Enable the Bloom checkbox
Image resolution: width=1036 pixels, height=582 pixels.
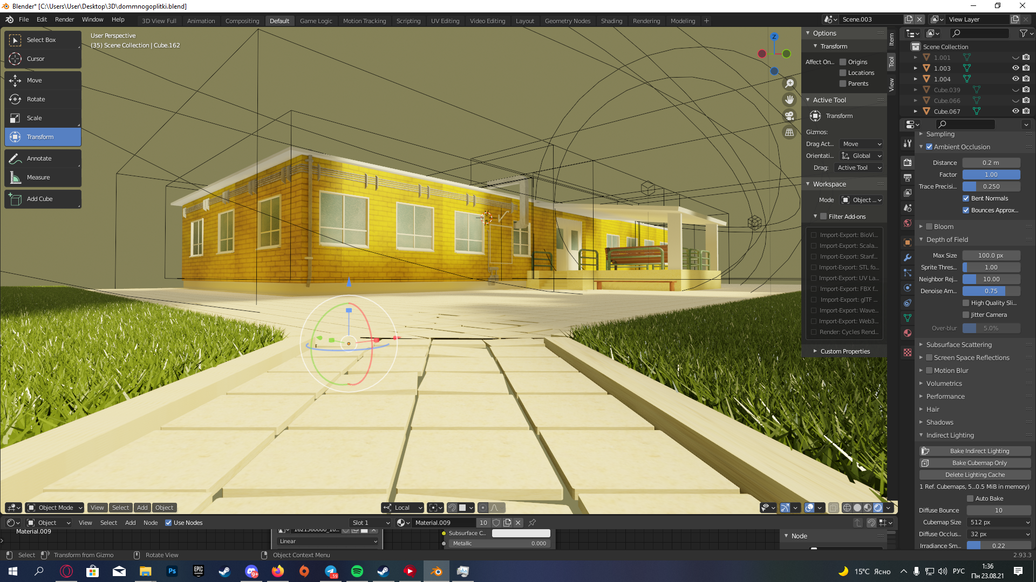coord(929,227)
